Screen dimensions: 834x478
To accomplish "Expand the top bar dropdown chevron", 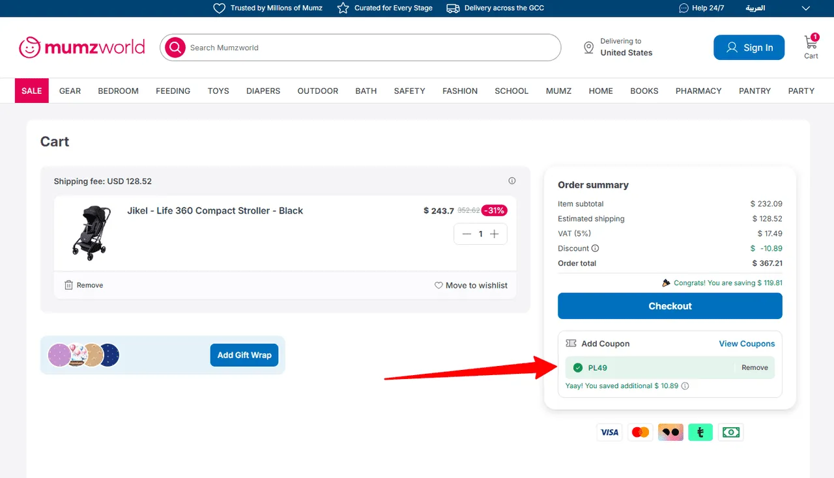I will 806,8.
